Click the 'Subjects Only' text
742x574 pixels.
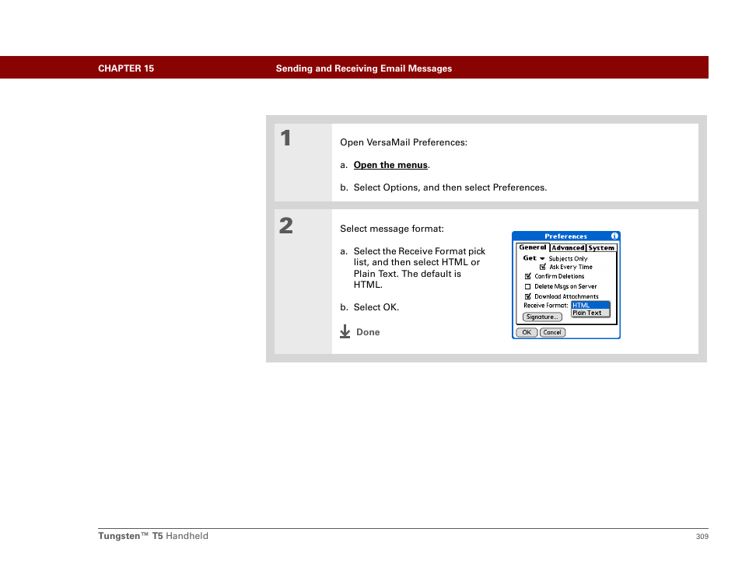(568, 258)
